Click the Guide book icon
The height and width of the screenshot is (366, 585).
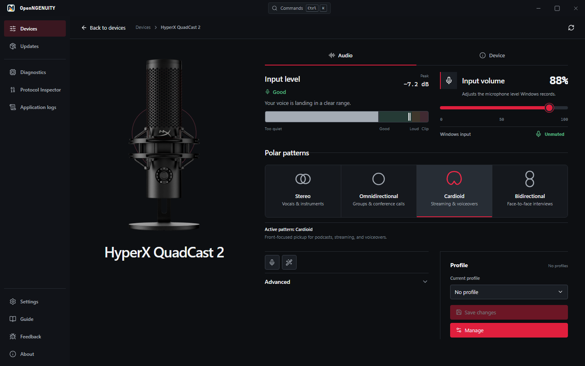click(13, 319)
